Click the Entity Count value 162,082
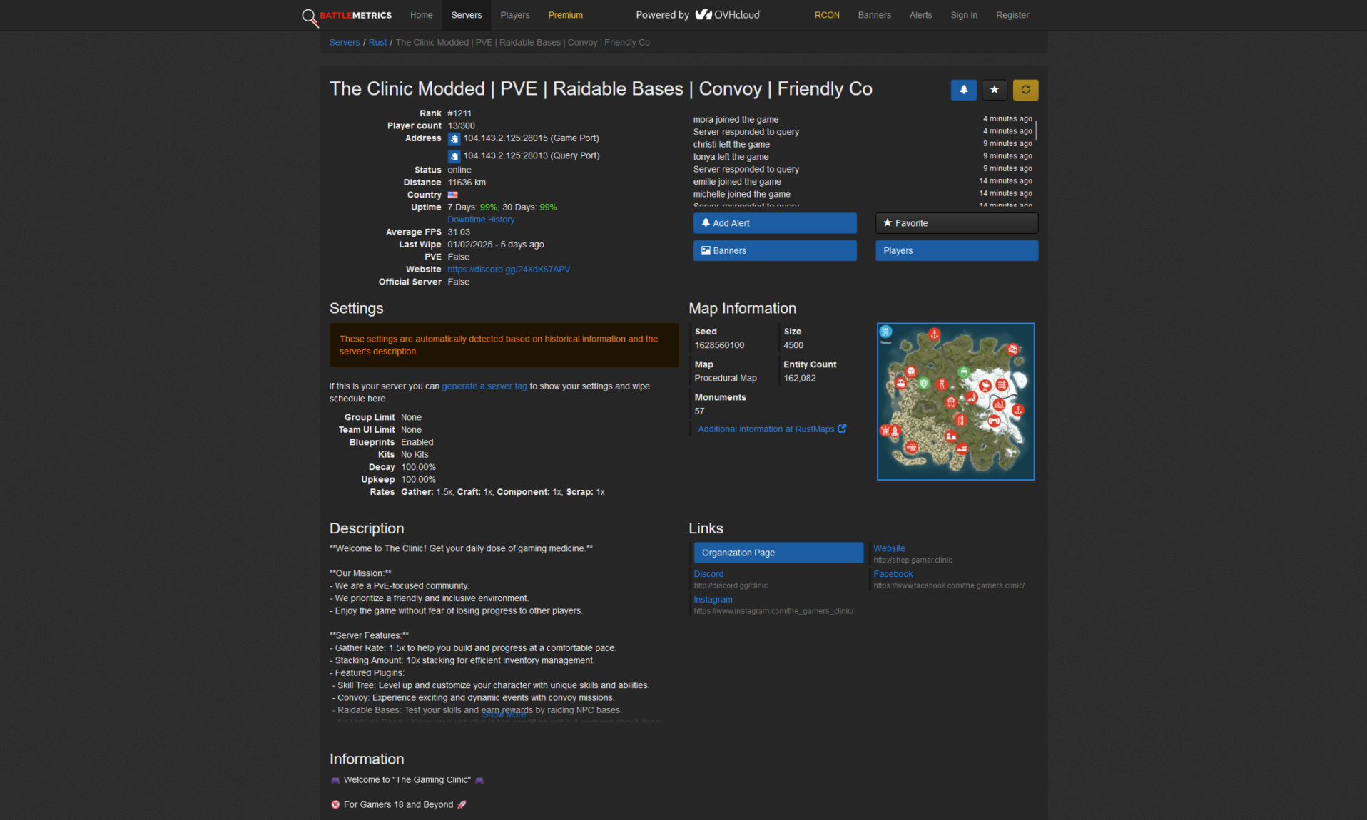Viewport: 1367px width, 820px height. (800, 379)
